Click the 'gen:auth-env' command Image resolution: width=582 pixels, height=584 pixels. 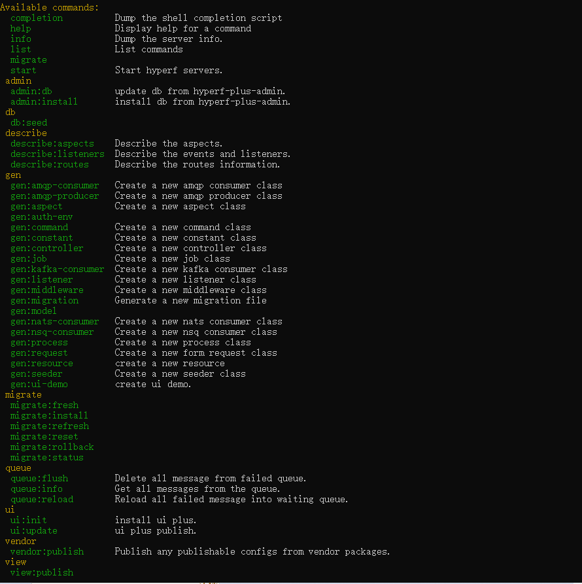tap(41, 216)
